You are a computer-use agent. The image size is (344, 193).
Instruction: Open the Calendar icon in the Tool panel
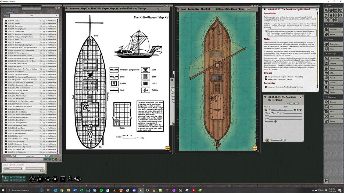tap(336, 10)
